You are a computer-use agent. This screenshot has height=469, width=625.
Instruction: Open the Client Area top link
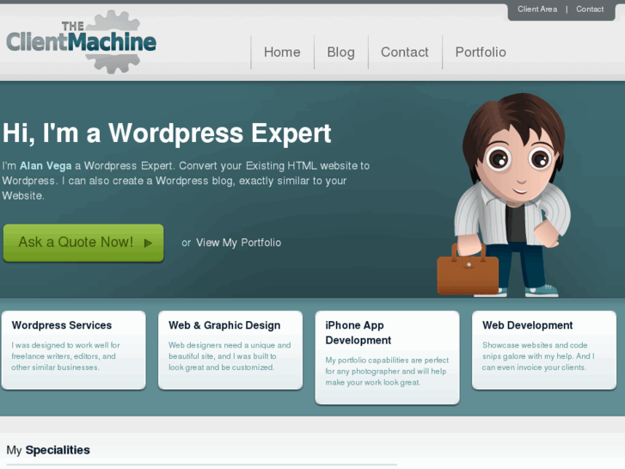point(537,9)
